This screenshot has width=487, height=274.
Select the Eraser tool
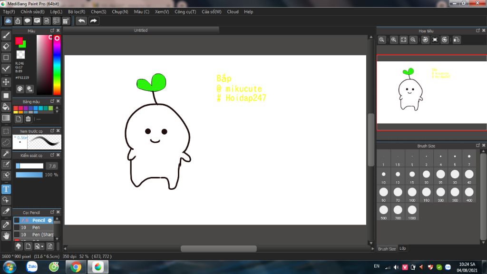(6, 46)
